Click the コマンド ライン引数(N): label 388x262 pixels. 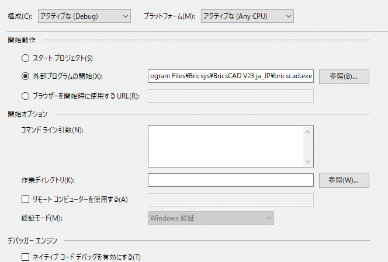(52, 130)
